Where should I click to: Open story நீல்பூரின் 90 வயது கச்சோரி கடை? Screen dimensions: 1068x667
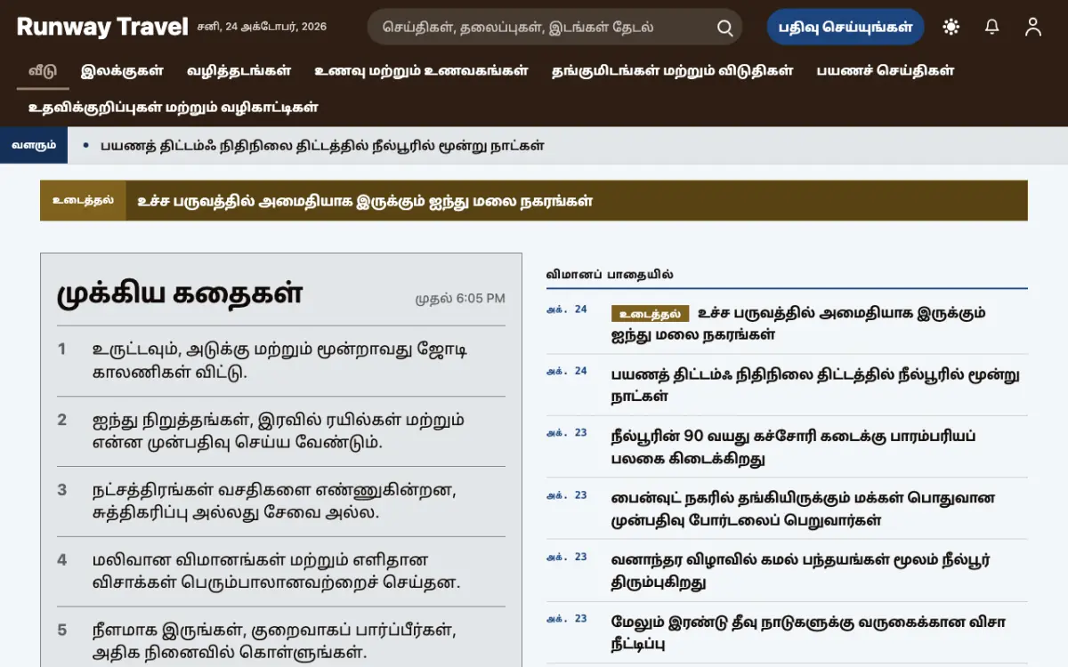click(794, 447)
